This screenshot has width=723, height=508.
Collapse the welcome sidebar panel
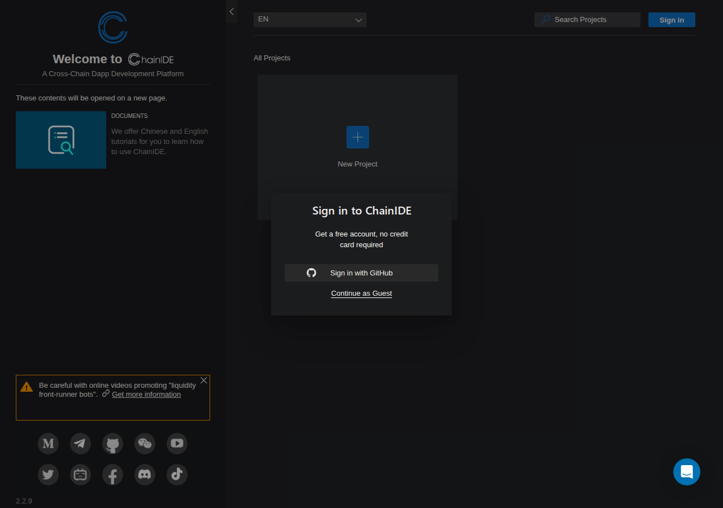[232, 11]
